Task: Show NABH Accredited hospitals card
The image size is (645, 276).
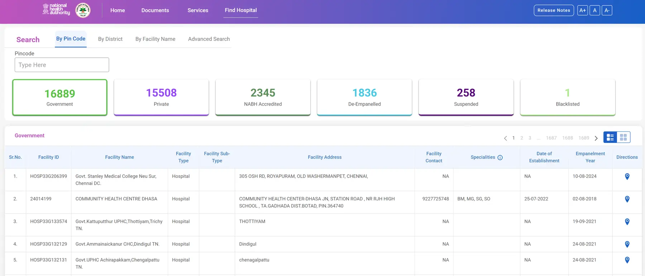Action: click(x=263, y=97)
